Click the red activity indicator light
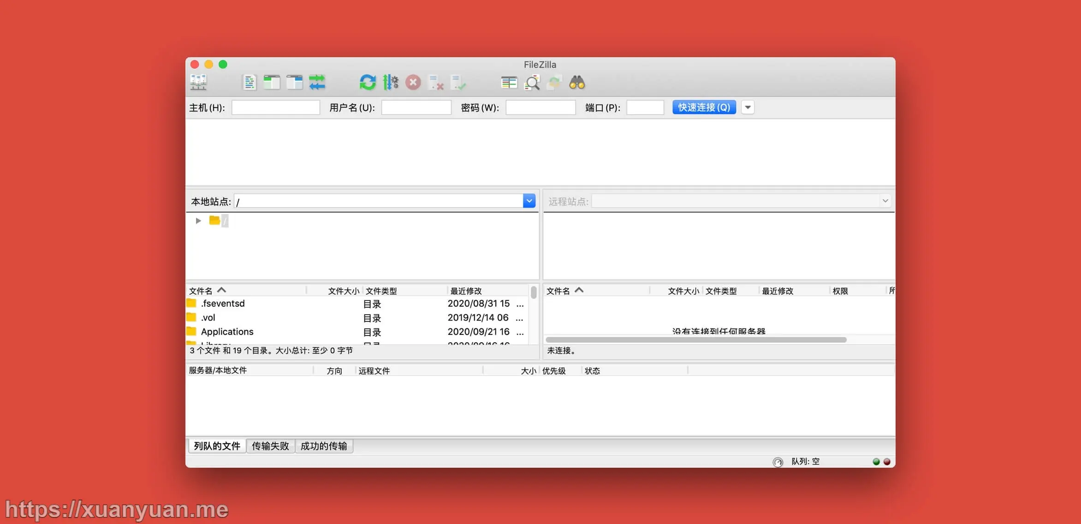Screen dimensions: 1081x524 887,462
